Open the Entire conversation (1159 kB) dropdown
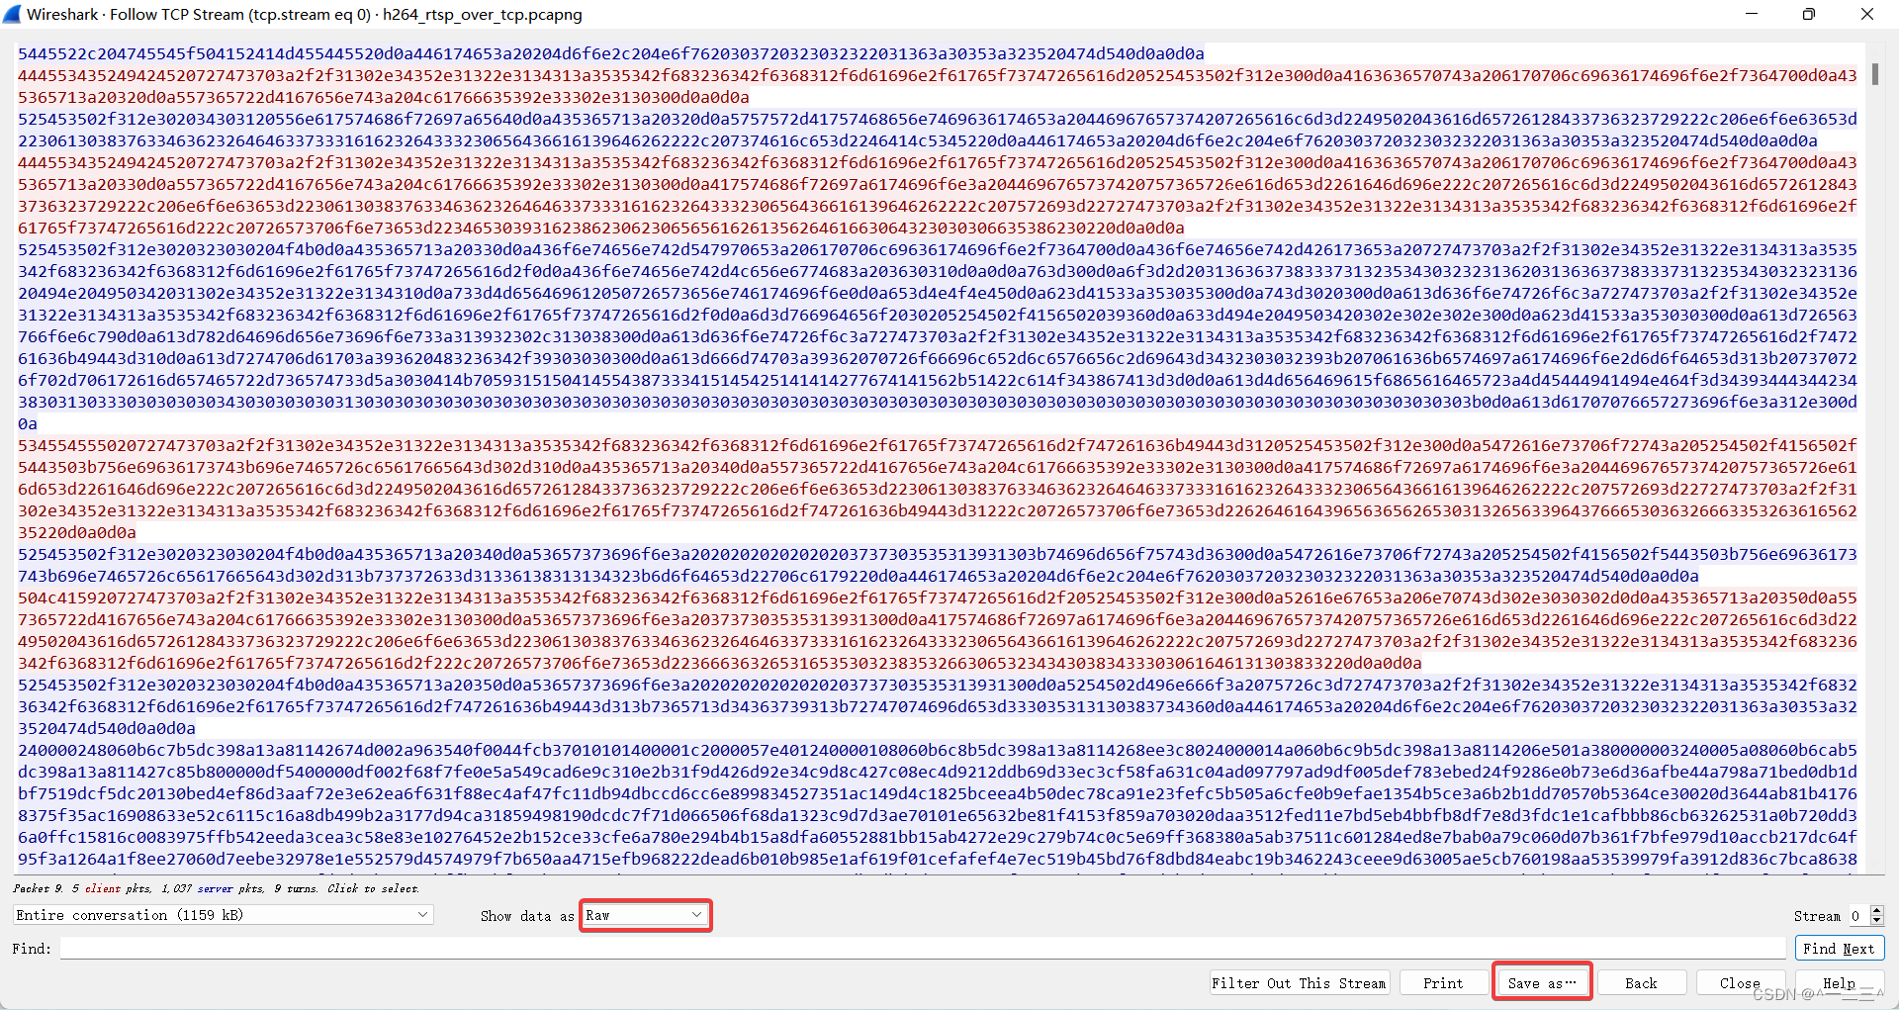This screenshot has width=1899, height=1010. coord(224,915)
